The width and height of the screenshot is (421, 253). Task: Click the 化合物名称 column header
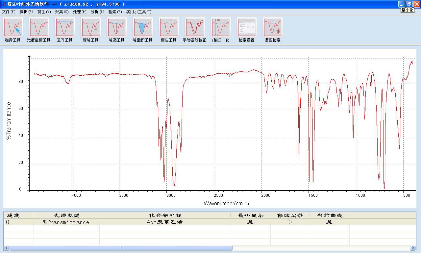coord(165,215)
